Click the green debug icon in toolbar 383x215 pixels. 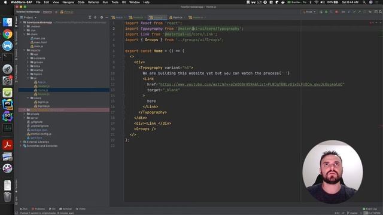326,12
